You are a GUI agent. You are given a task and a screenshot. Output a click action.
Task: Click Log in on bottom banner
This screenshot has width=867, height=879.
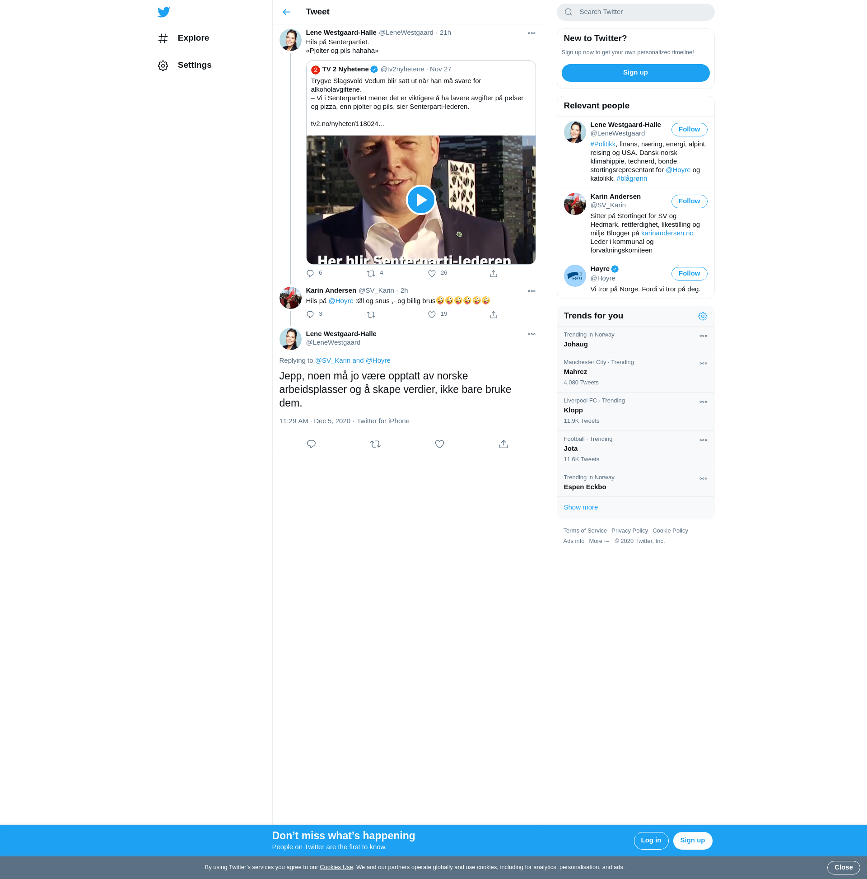(x=651, y=841)
